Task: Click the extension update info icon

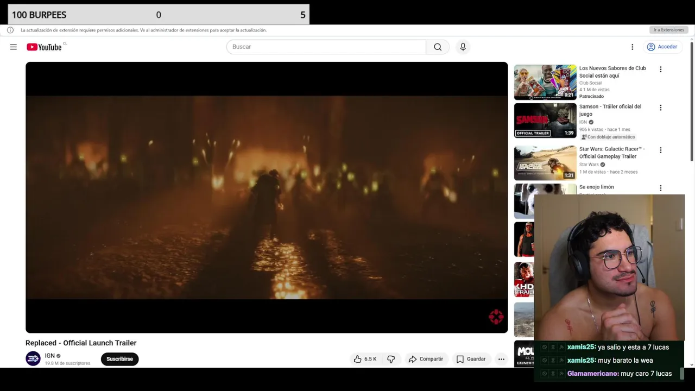Action: (10, 30)
